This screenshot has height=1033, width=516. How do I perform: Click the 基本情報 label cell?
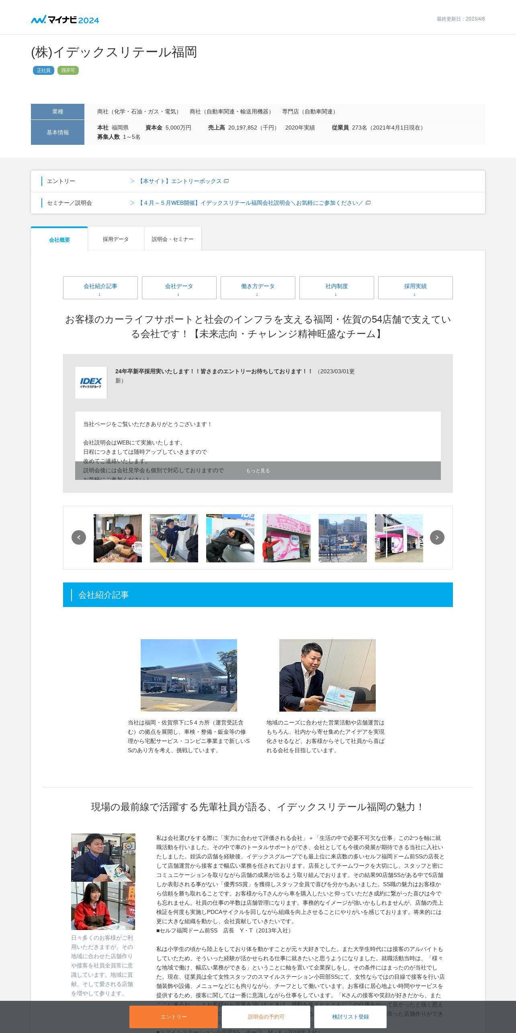57,132
